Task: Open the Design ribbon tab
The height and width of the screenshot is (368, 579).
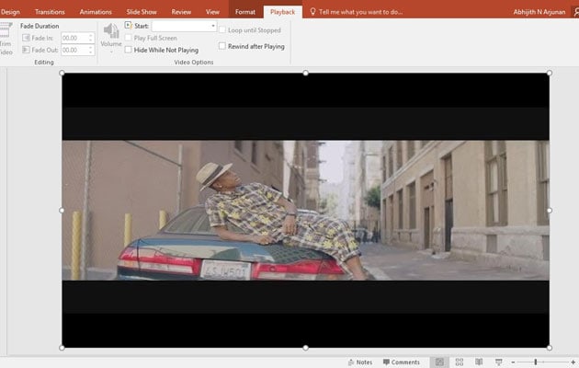Action: pos(10,12)
